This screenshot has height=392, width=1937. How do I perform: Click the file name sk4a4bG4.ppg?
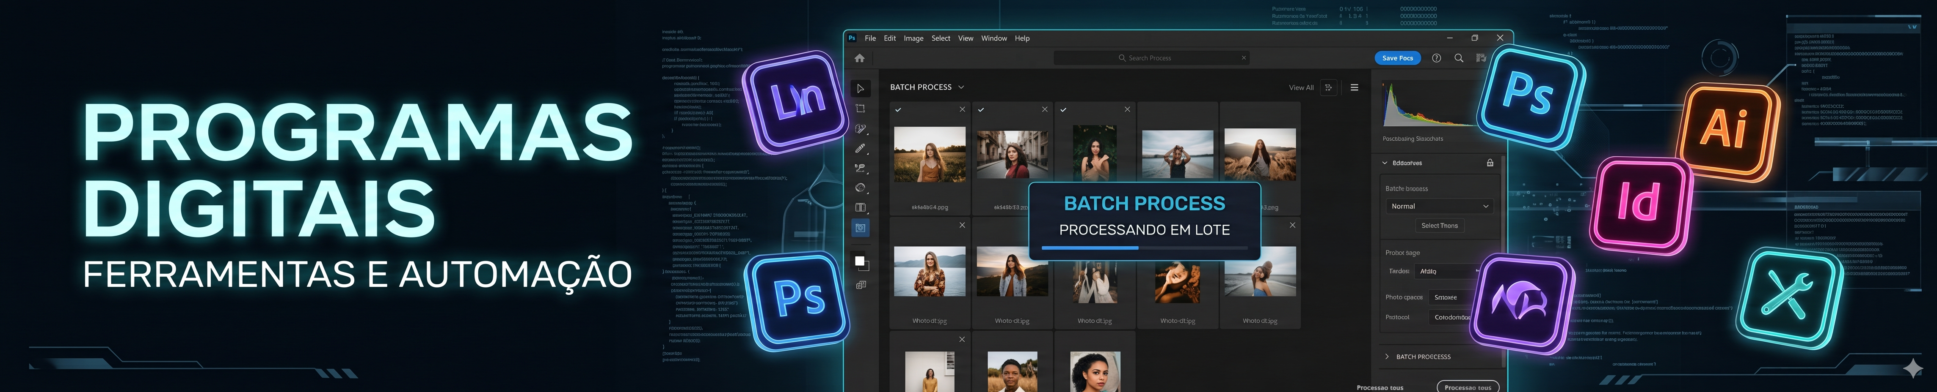[930, 207]
